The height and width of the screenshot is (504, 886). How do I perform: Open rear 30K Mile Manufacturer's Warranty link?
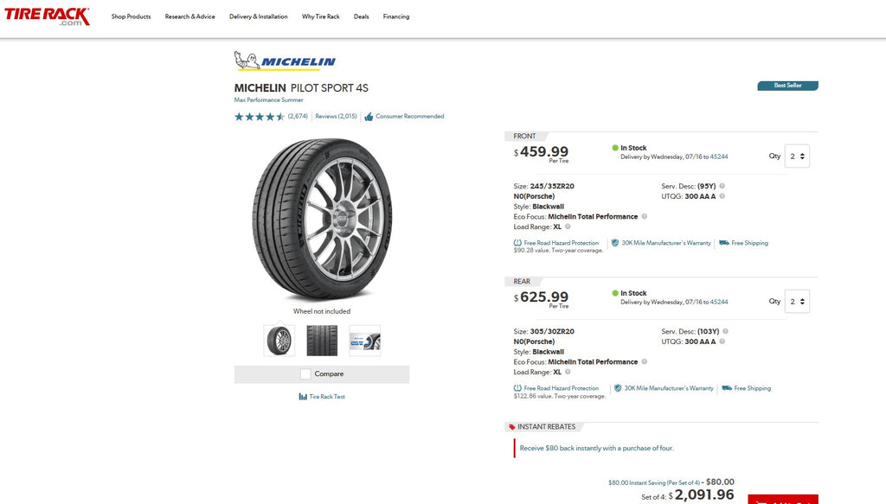pyautogui.click(x=669, y=388)
